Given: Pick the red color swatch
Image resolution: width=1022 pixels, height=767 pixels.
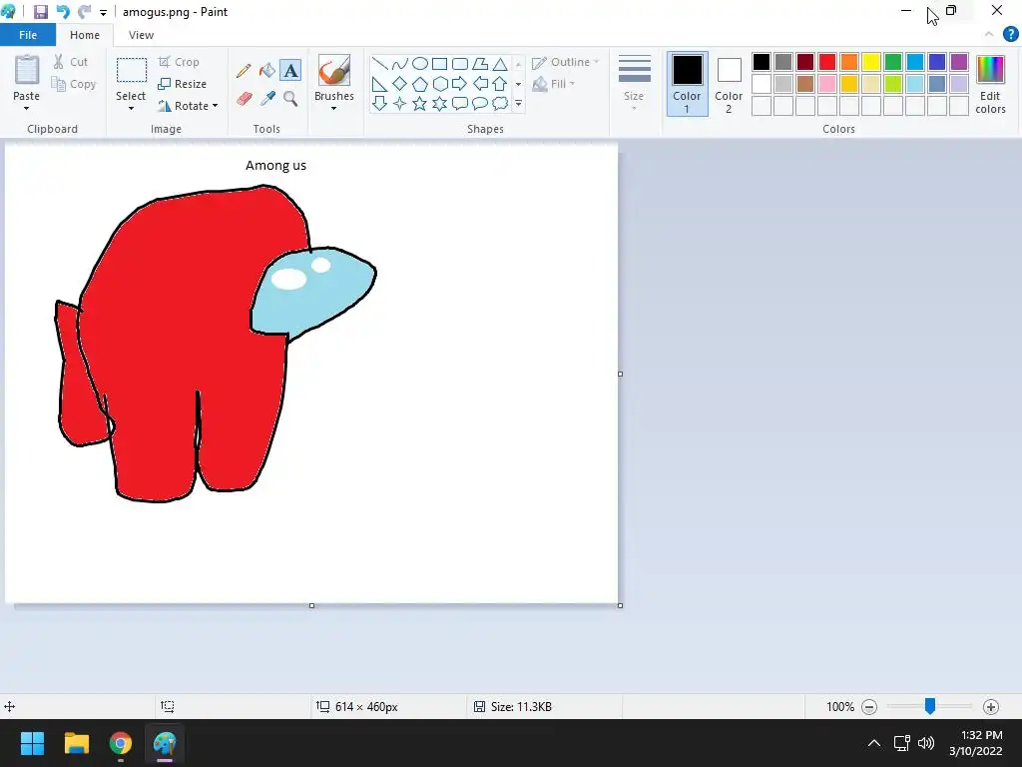Looking at the screenshot, I should pos(827,62).
